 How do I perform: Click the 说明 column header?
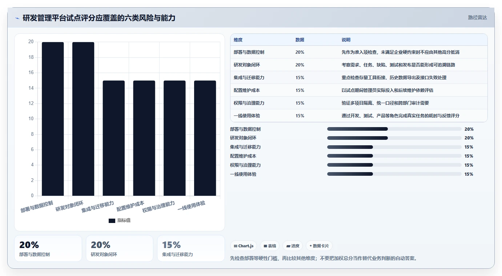coord(346,40)
